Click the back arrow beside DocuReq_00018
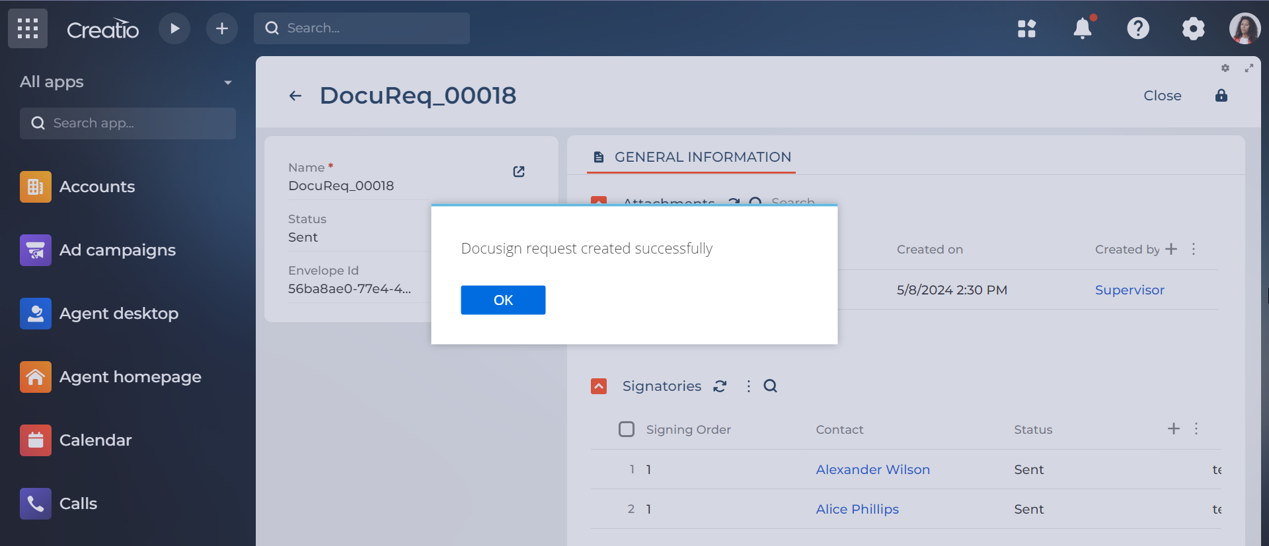This screenshot has height=546, width=1269. (295, 96)
